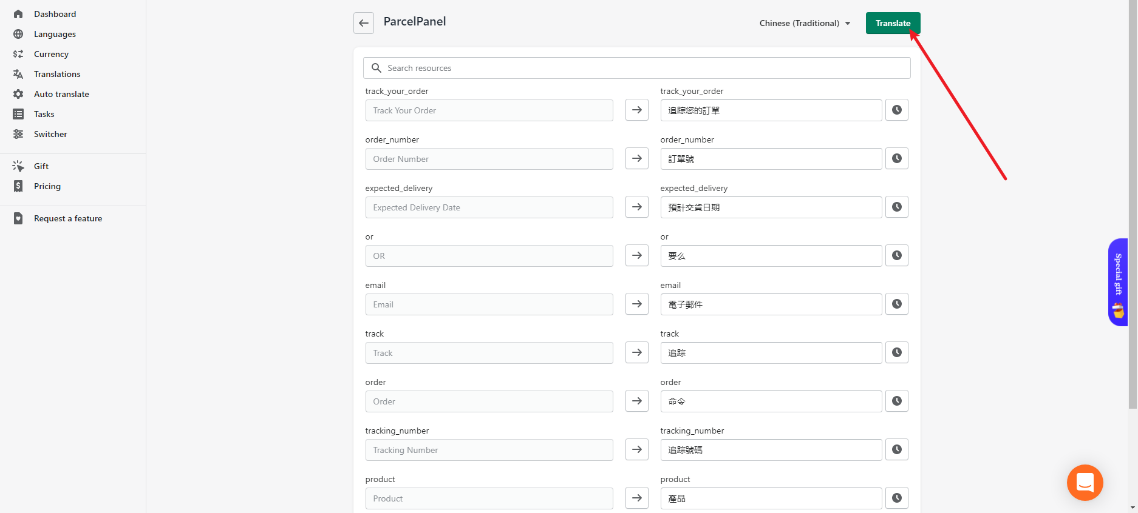Open history clock for tracking_number
1138x513 pixels.
pyautogui.click(x=897, y=449)
